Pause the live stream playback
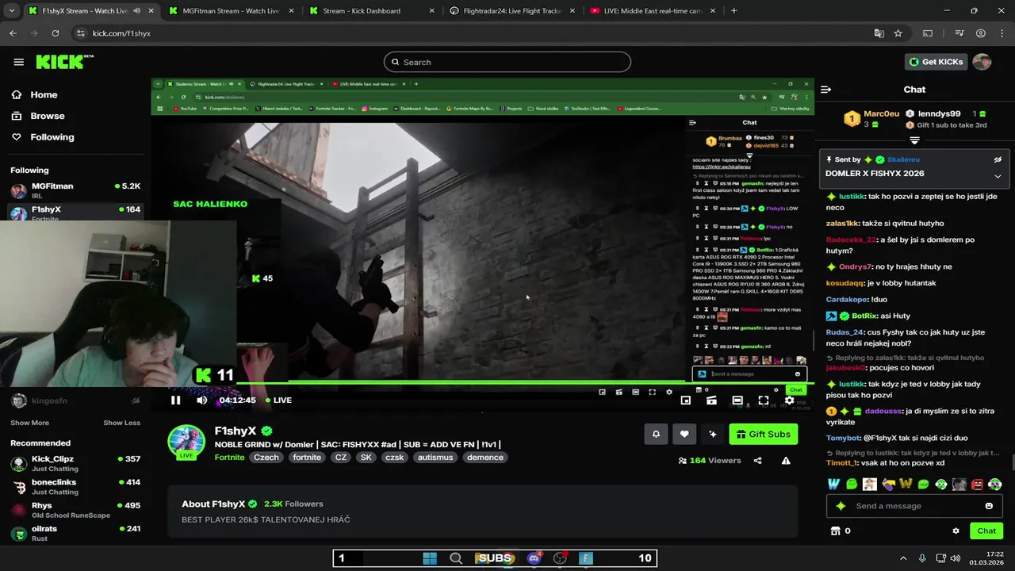Screen dimensions: 1015x571 point(175,400)
